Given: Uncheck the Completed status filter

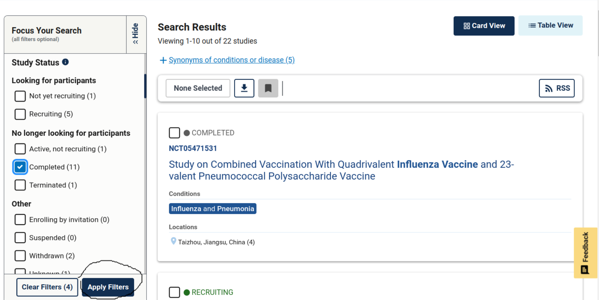Looking at the screenshot, I should (20, 167).
